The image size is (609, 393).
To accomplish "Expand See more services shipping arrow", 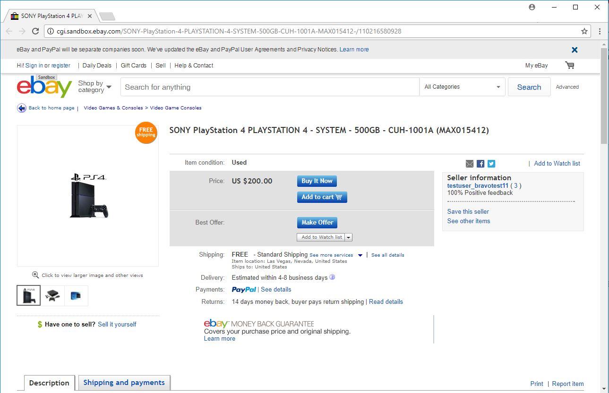I will (360, 255).
